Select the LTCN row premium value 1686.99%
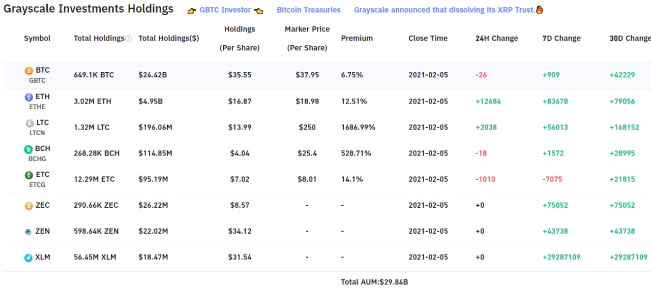The height and width of the screenshot is (288, 651). 358,127
